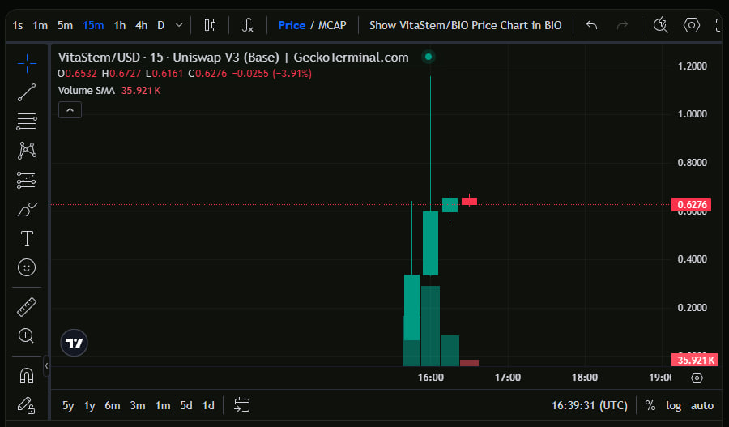Open the Fibonacci retracement tools

click(27, 122)
